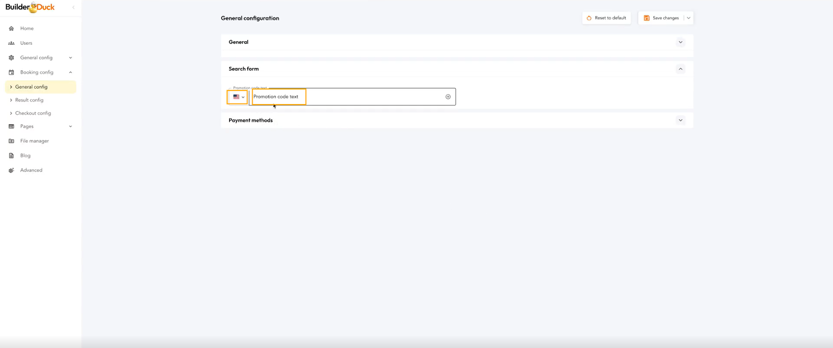Click the BuilderDuck logo
Viewport: 833px width, 348px height.
[x=30, y=7]
